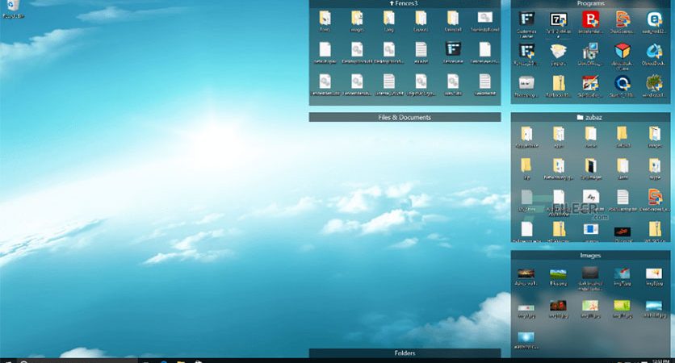Select the Programs fence title bar
This screenshot has width=675, height=363.
coord(590,3)
